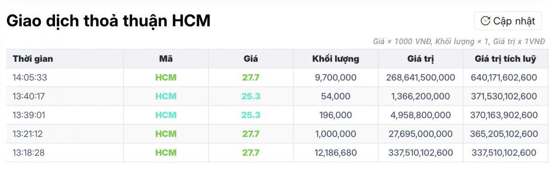Click the Giá column header
554x173 pixels.
click(251, 59)
